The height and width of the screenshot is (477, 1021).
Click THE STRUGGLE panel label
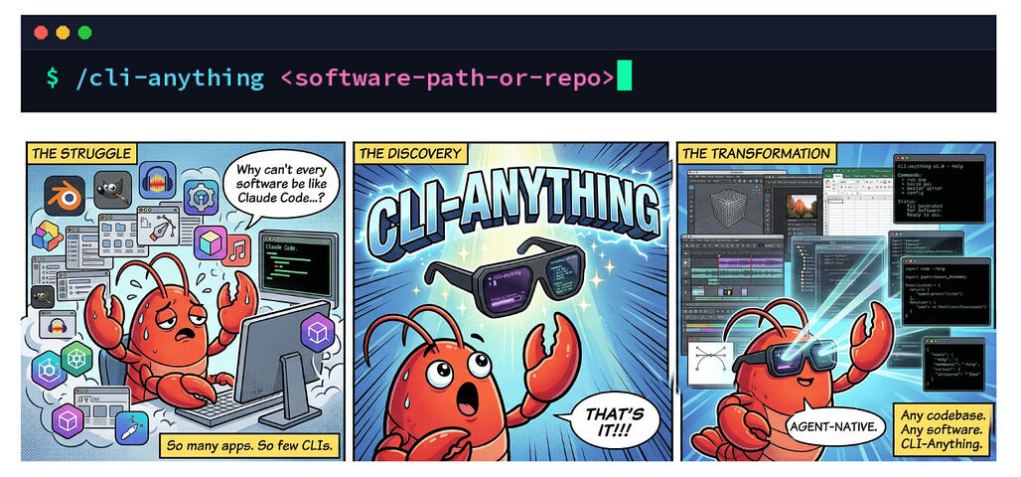click(x=81, y=154)
